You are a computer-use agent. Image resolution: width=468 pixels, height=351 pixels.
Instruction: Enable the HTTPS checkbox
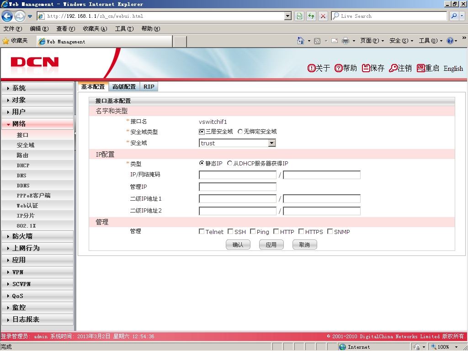tap(301, 232)
